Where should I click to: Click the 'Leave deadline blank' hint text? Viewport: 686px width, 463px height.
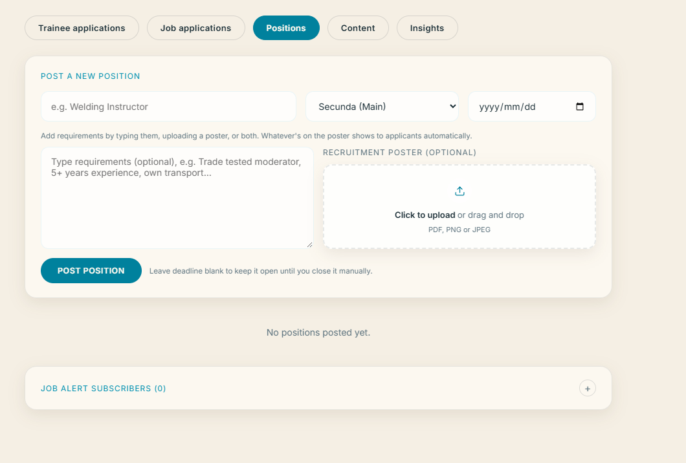[x=261, y=271]
